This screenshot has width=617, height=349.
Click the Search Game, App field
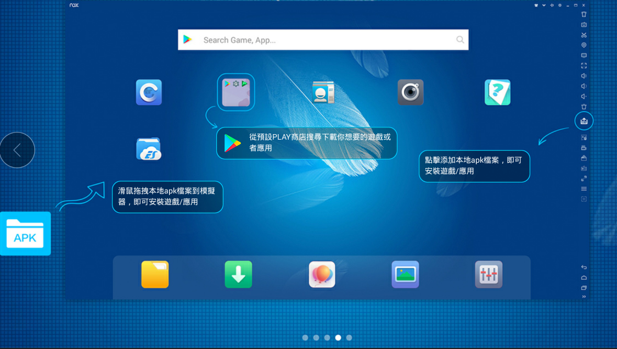[x=324, y=40]
